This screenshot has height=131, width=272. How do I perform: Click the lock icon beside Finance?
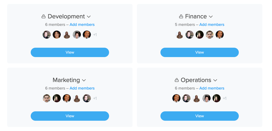coord(181,17)
